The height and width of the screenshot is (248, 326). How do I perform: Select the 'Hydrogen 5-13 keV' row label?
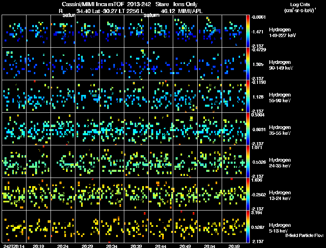[280, 228]
